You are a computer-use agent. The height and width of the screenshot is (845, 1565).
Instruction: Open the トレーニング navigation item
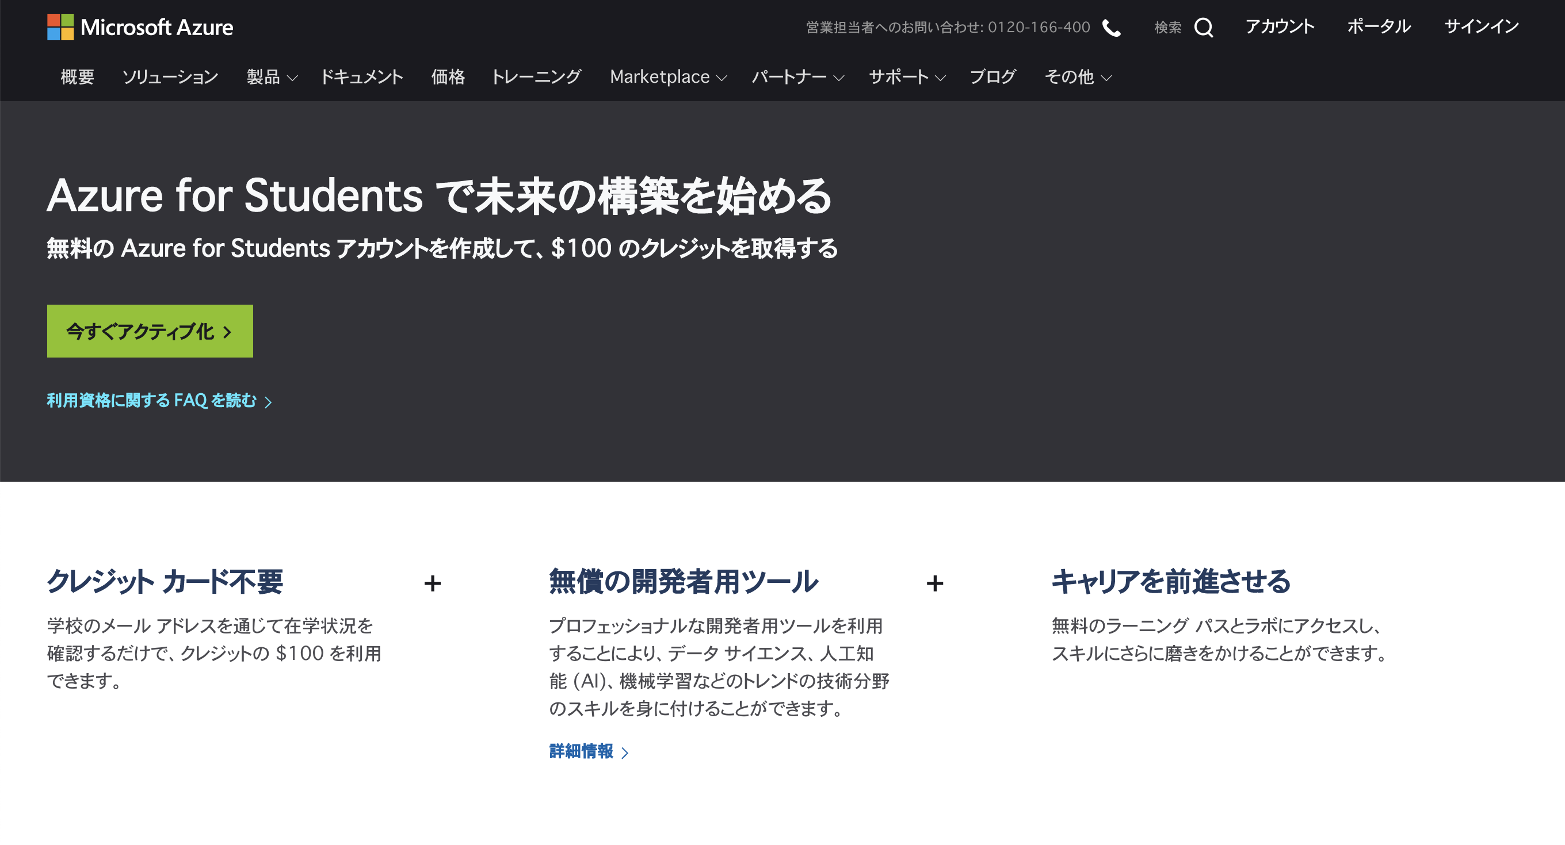tap(536, 76)
